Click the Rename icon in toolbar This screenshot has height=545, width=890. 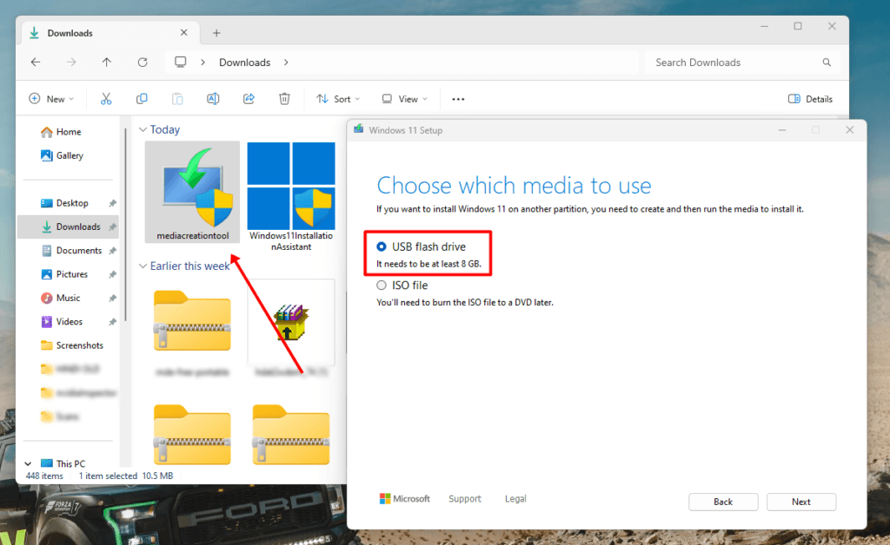pos(213,99)
